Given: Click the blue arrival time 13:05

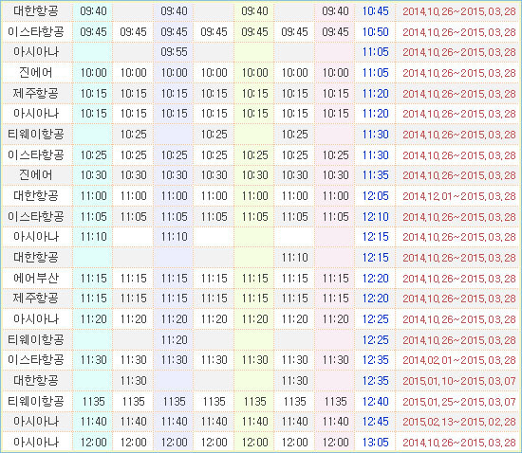Looking at the screenshot, I should pyautogui.click(x=375, y=443).
